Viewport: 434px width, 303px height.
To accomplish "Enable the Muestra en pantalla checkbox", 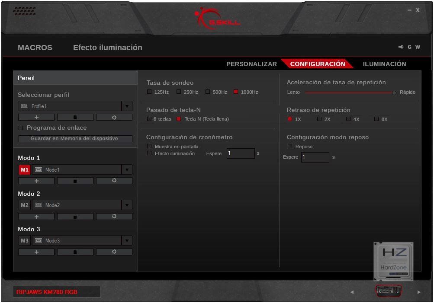I will click(149, 146).
